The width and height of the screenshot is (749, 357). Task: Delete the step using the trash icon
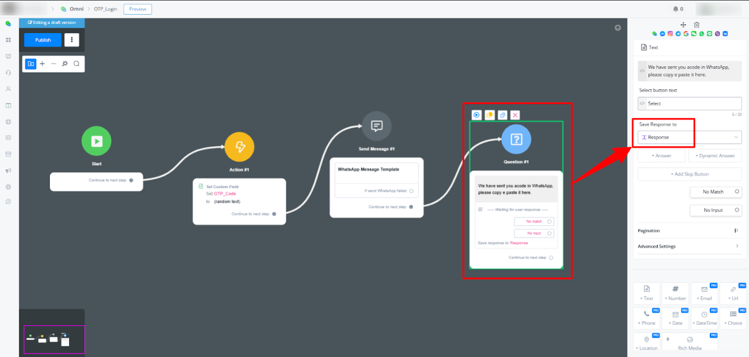[x=697, y=25]
